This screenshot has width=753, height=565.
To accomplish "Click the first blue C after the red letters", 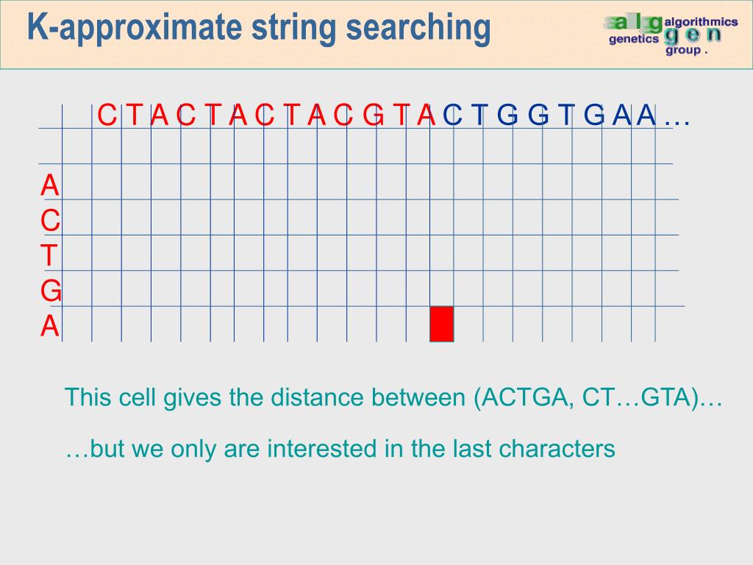I will pos(452,116).
